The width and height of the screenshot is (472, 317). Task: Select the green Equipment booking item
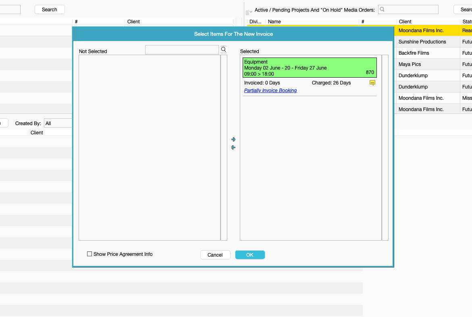(310, 68)
